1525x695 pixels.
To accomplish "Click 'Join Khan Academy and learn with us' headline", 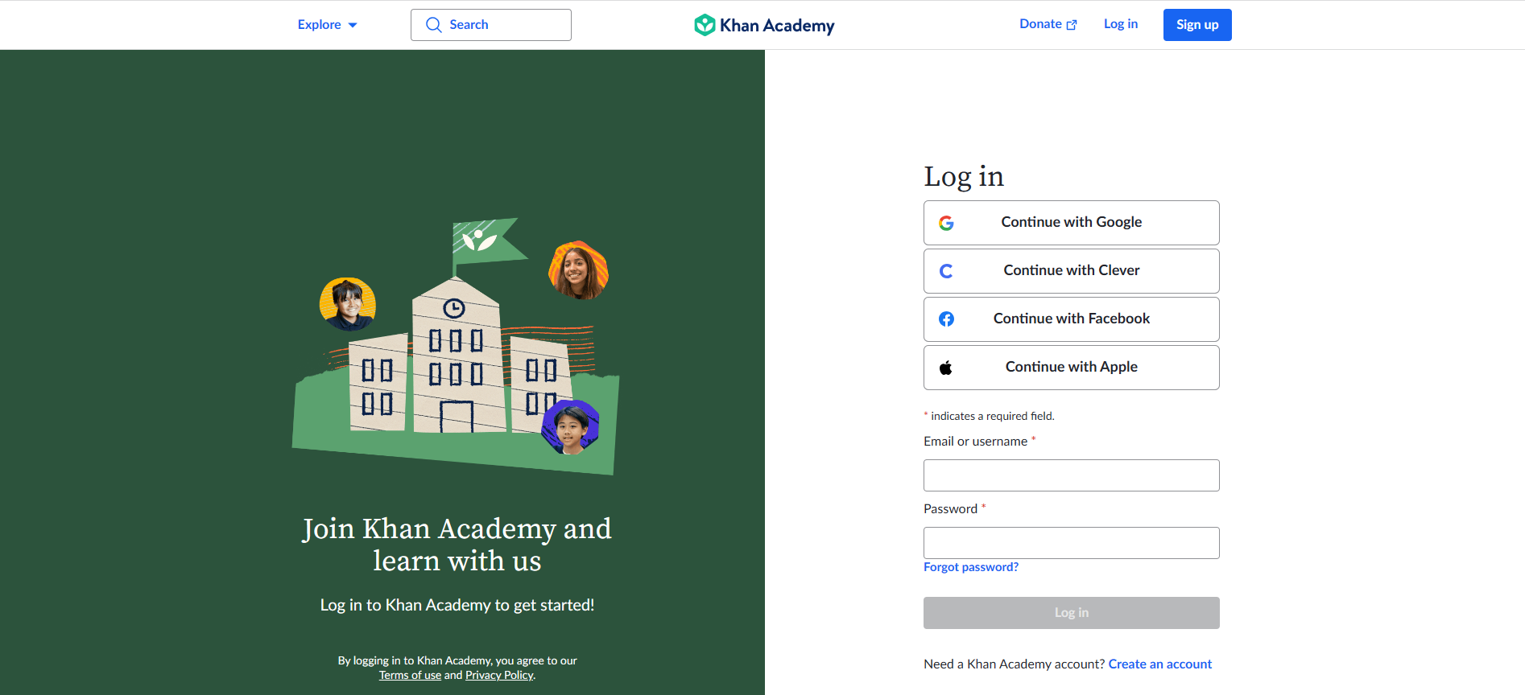I will tap(457, 545).
